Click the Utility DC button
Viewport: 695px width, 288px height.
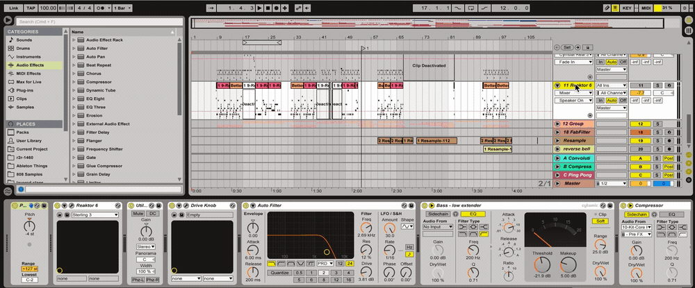152,213
